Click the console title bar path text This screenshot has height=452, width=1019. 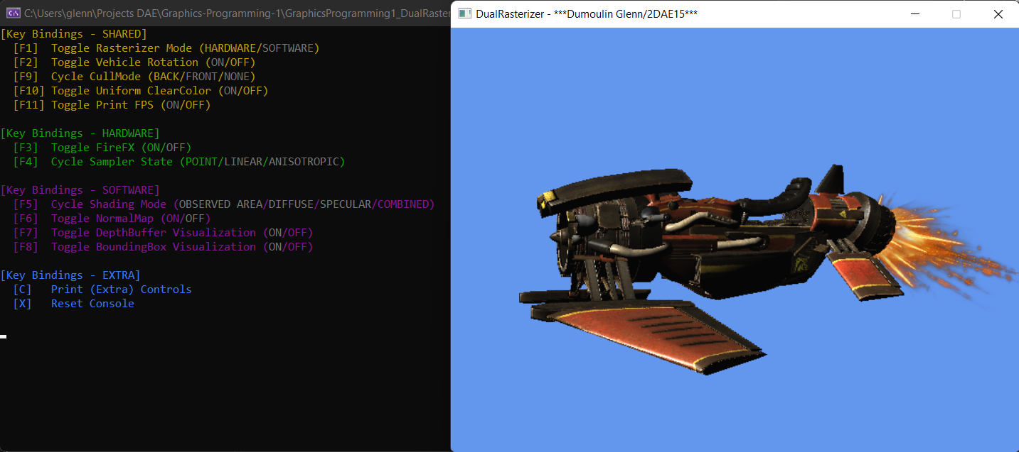pos(237,13)
